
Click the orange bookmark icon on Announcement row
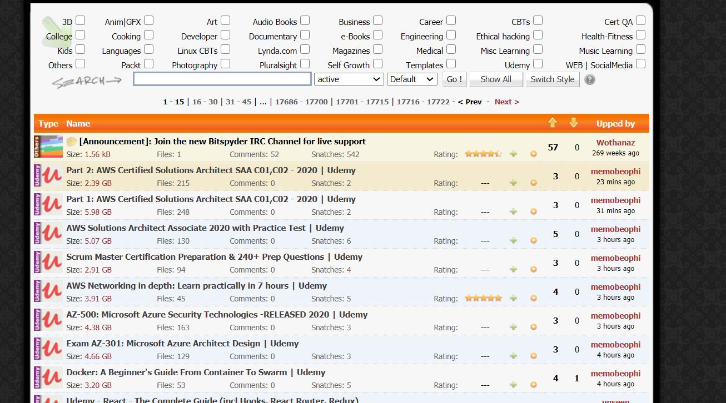pyautogui.click(x=534, y=154)
